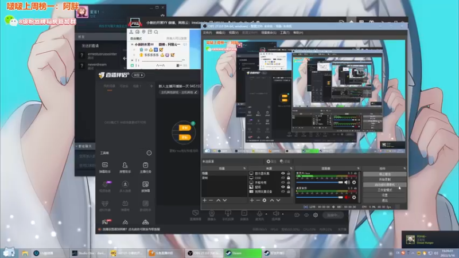This screenshot has height=258, width=459.
Task: Edit stream category pencil in 直播伴侣
Action: tap(196, 92)
